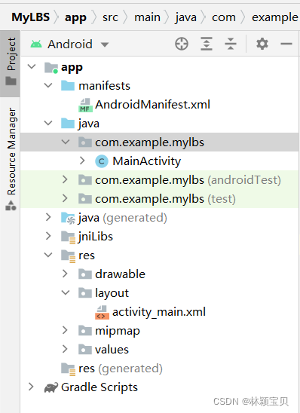The height and width of the screenshot is (413, 300).
Task: Select AndroidManifest.xml in the tree
Action: click(x=152, y=105)
